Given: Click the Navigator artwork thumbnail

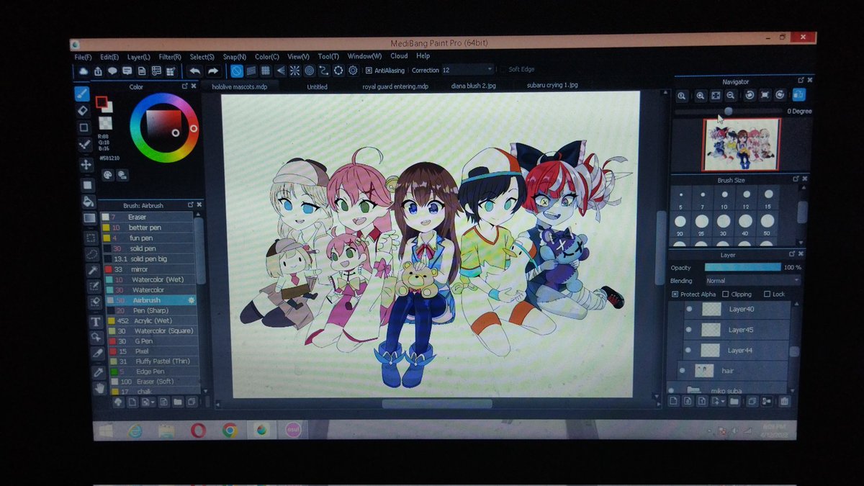Looking at the screenshot, I should tap(742, 144).
